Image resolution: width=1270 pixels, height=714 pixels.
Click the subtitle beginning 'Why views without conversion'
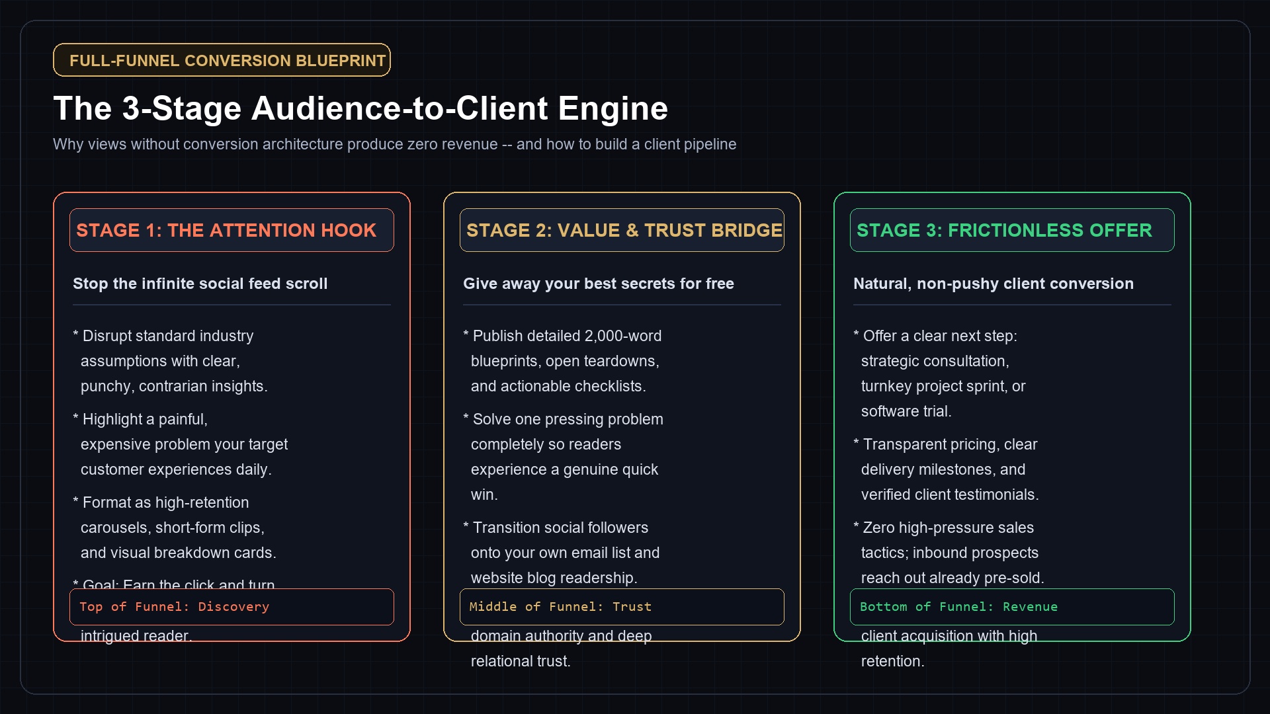[x=394, y=144]
